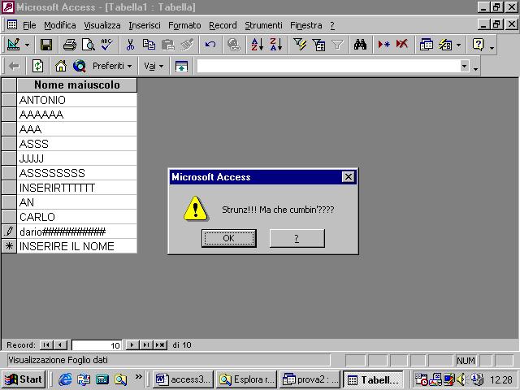520x390 pixels.
Task: Switch to prova2 database taskbar button
Action: coord(310,379)
